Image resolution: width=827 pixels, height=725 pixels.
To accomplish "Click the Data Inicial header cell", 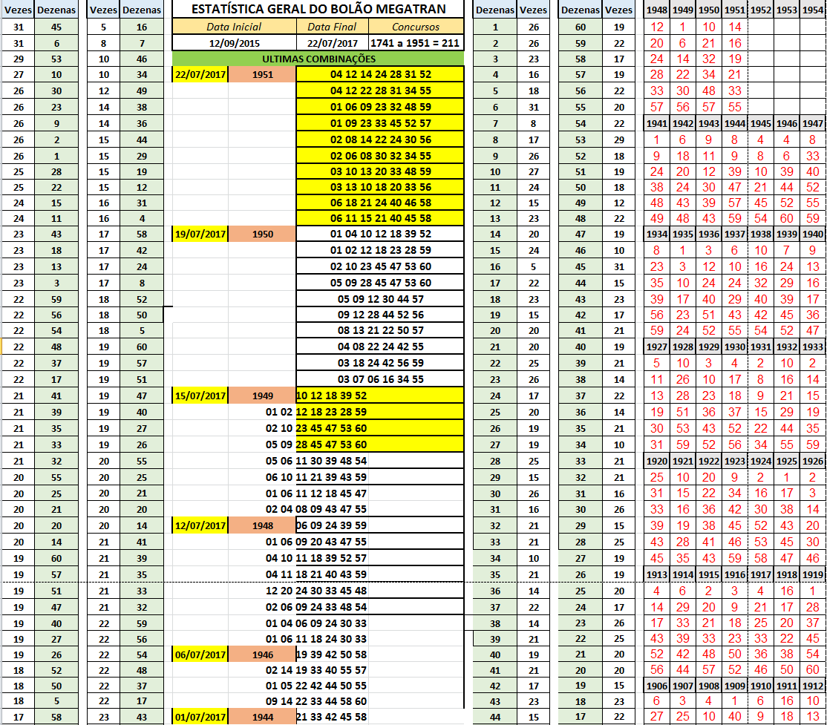I will [234, 27].
